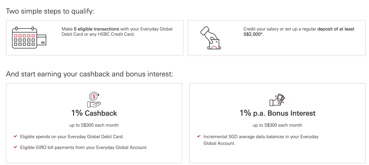369x165 pixels.
Task: Select the '1% p.a. Bonus Interest' heading
Action: tap(277, 113)
